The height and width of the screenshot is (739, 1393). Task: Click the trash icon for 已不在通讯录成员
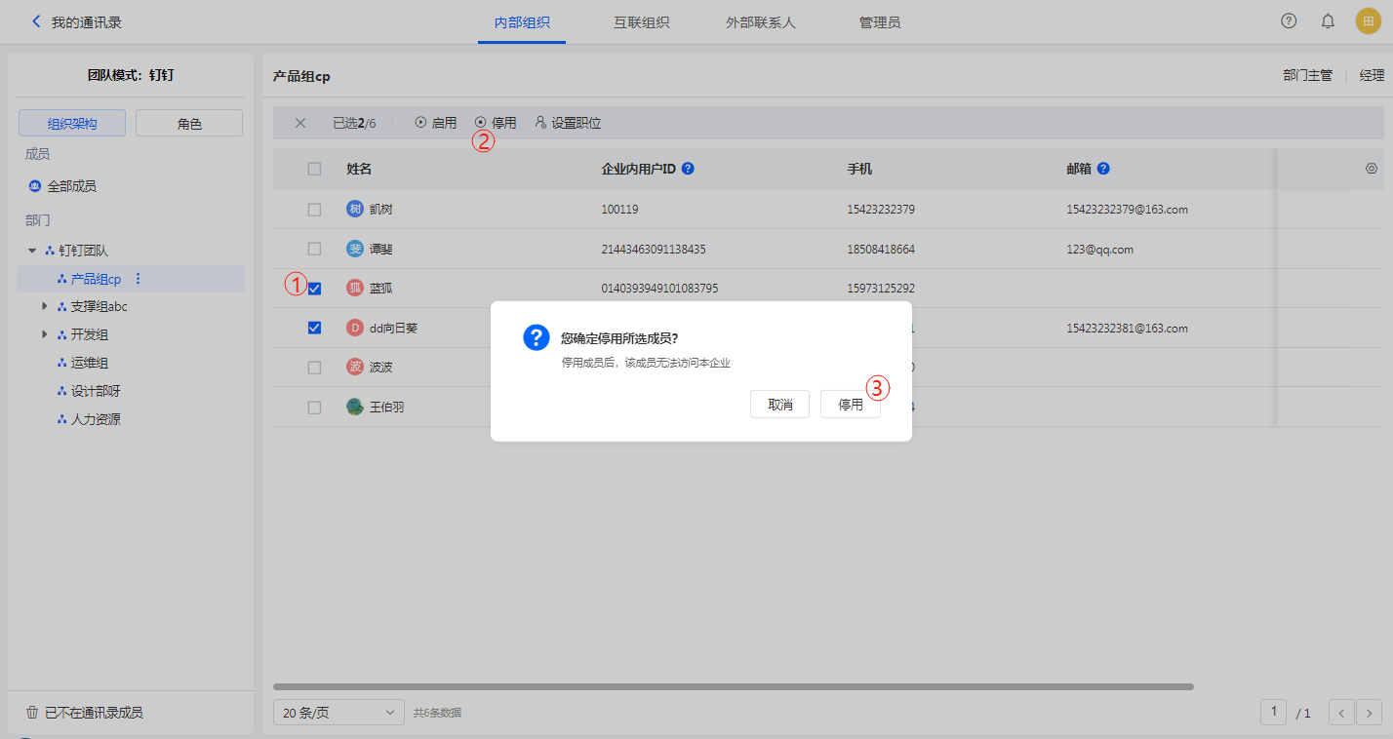click(x=32, y=713)
